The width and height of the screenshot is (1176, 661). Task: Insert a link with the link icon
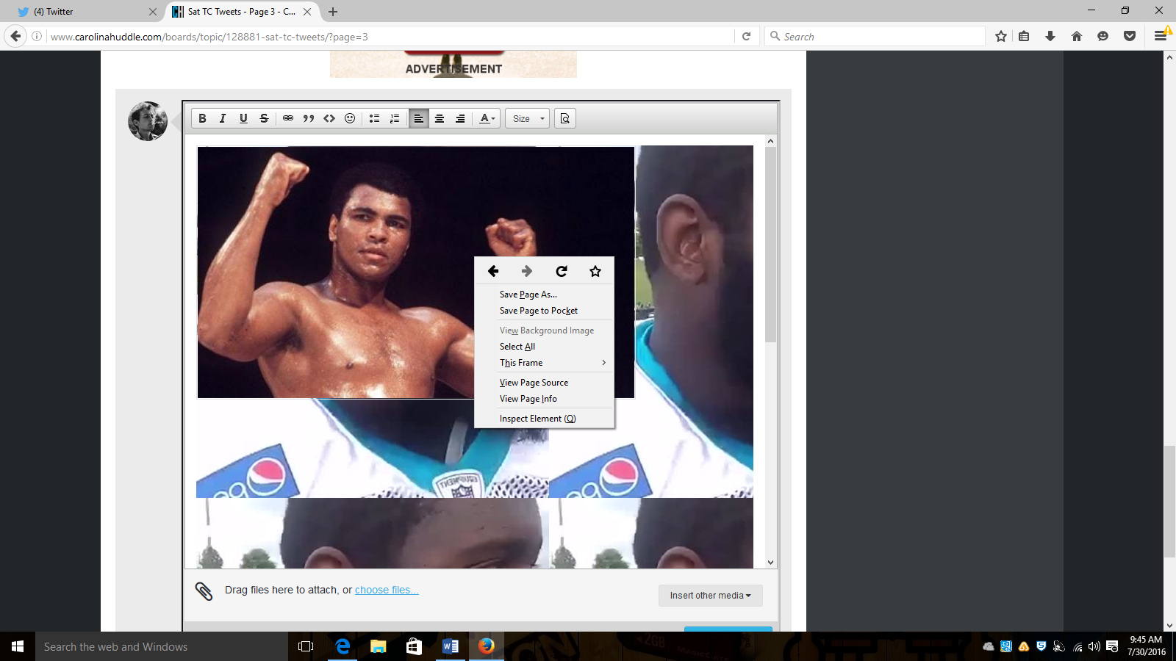(288, 118)
